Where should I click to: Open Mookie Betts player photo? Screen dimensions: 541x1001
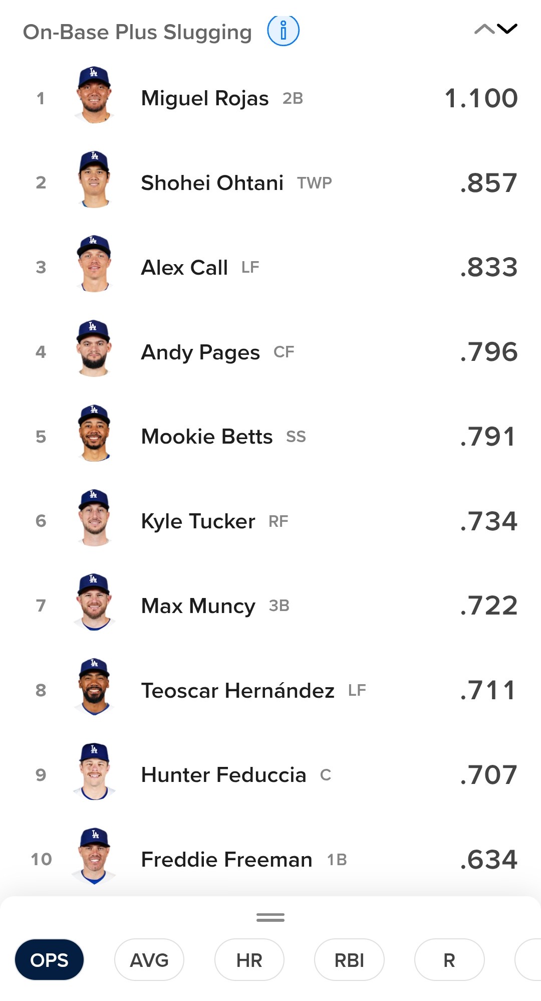(94, 433)
